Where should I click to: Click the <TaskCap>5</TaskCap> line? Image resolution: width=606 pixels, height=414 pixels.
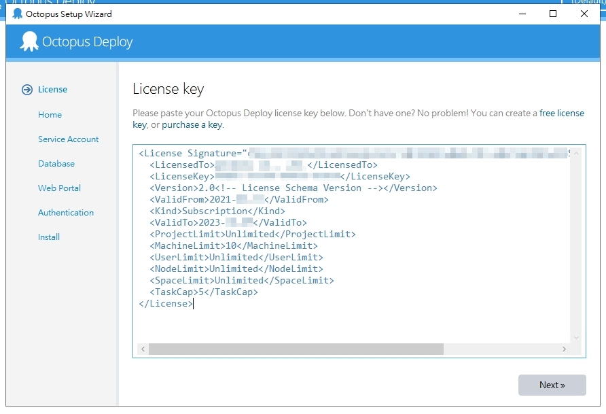(x=204, y=292)
